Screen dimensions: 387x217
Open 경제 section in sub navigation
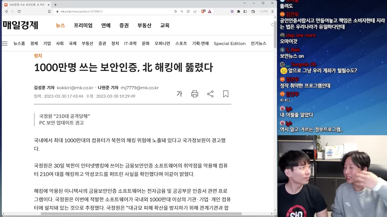pyautogui.click(x=34, y=44)
